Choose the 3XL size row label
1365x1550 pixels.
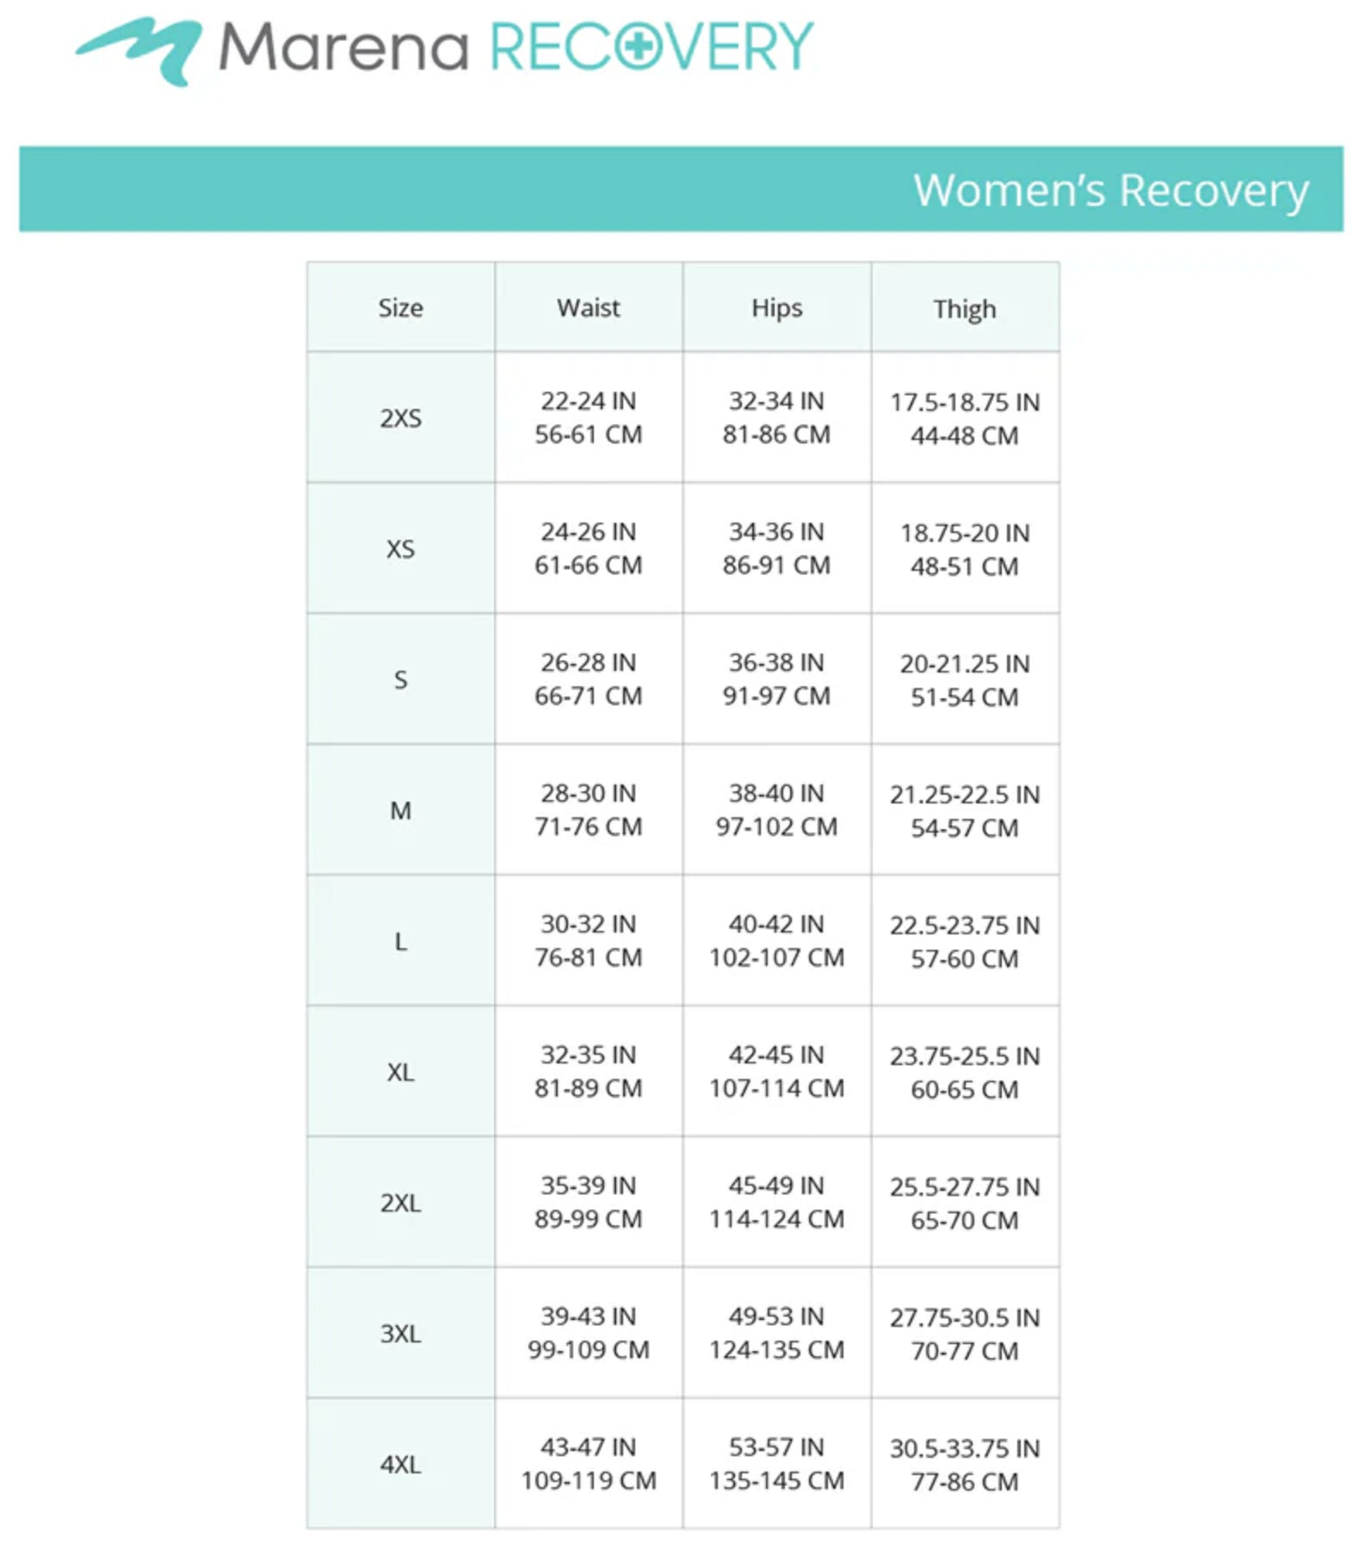click(x=400, y=1334)
